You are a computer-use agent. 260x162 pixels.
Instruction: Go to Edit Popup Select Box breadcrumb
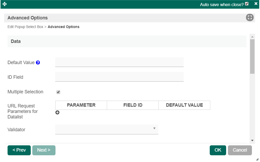click(x=25, y=27)
